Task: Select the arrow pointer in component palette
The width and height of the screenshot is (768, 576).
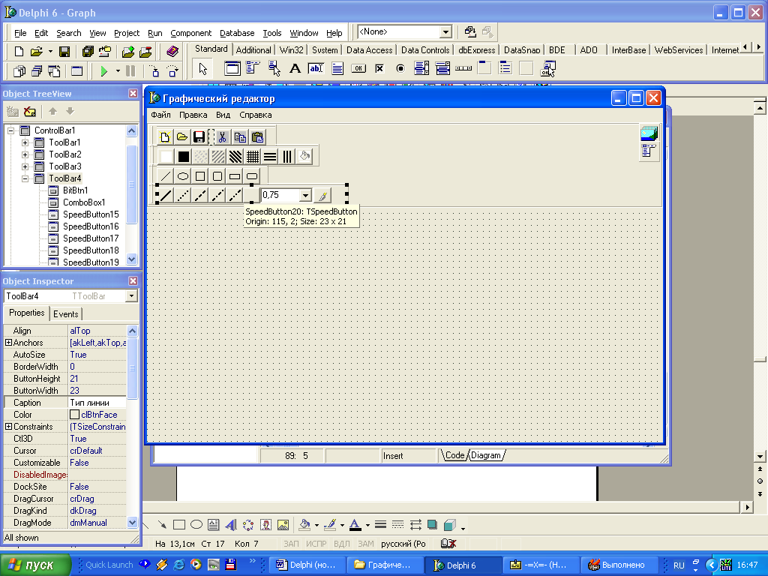Action: click(x=202, y=68)
